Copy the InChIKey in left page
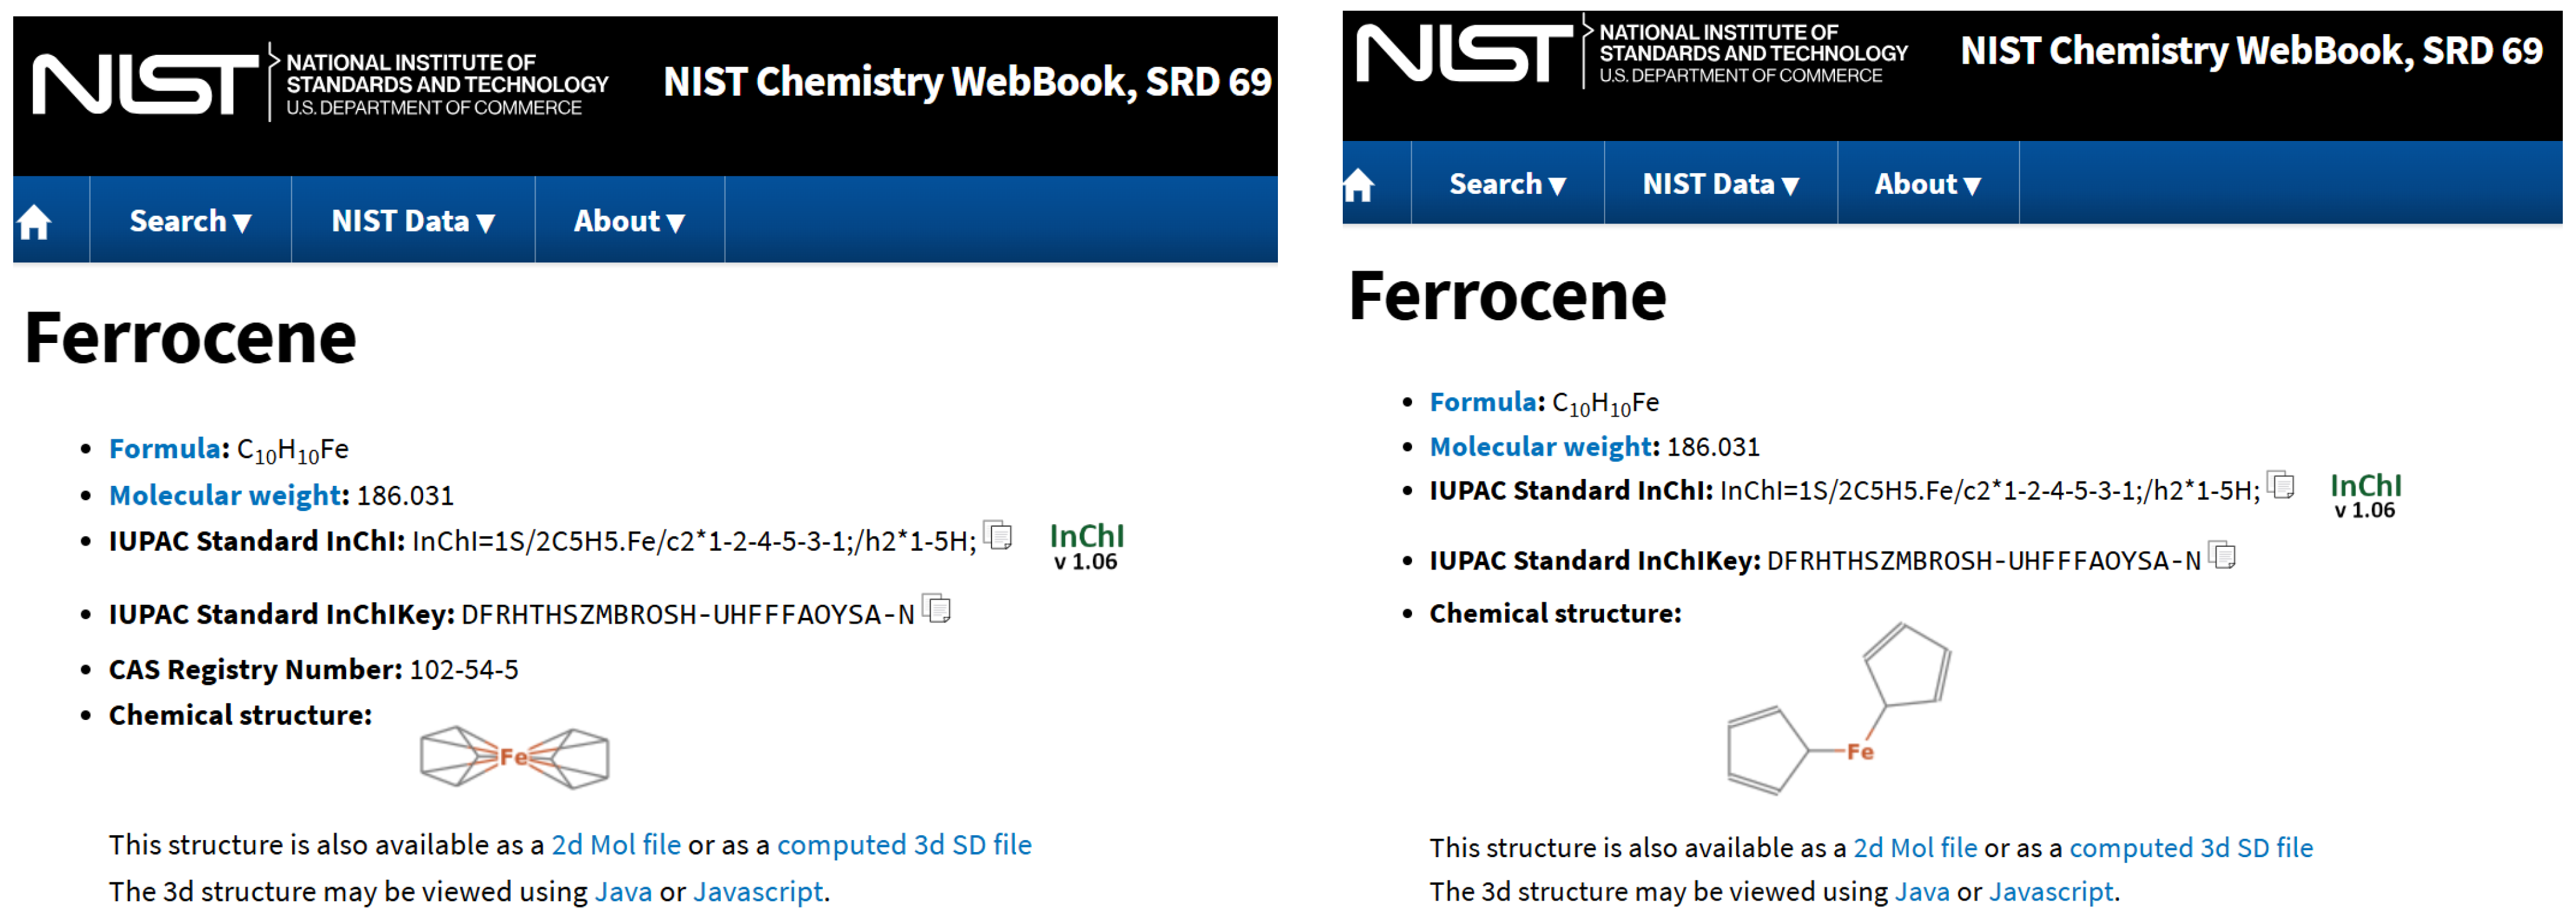 (x=937, y=608)
